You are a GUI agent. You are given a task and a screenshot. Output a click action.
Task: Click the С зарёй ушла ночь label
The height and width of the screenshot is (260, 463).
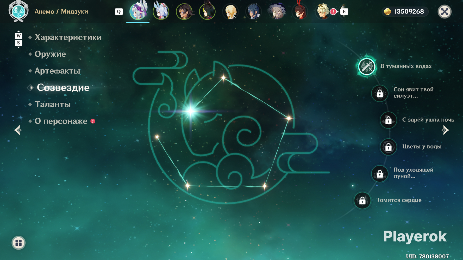pos(428,120)
